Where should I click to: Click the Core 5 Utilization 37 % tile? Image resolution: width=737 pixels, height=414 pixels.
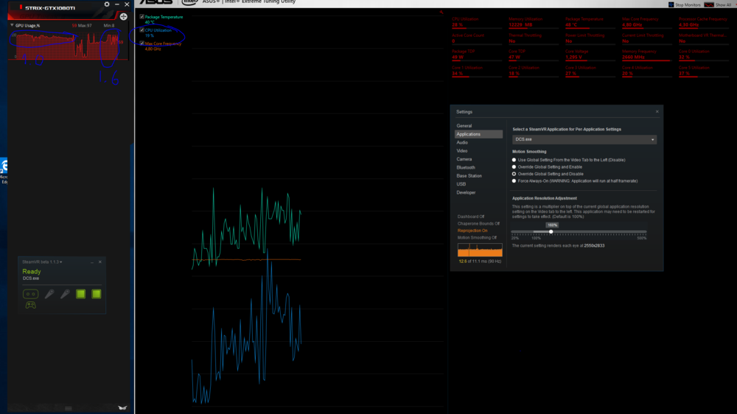703,71
